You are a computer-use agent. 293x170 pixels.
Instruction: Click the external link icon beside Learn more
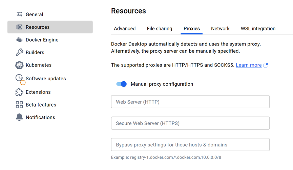click(x=266, y=65)
